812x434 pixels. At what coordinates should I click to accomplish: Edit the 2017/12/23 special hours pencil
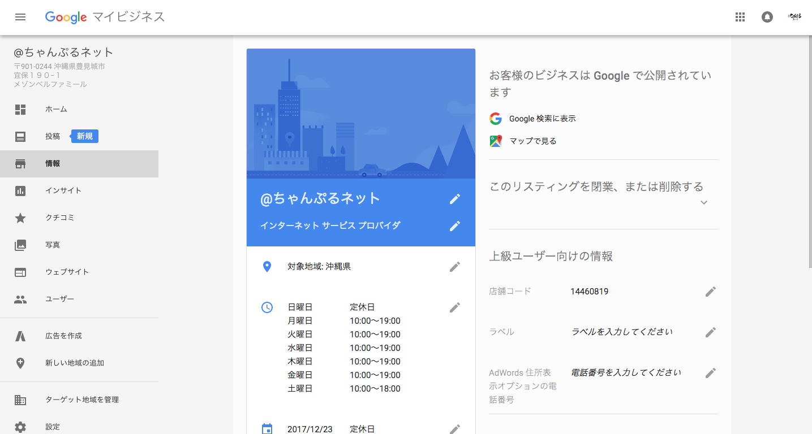point(455,429)
